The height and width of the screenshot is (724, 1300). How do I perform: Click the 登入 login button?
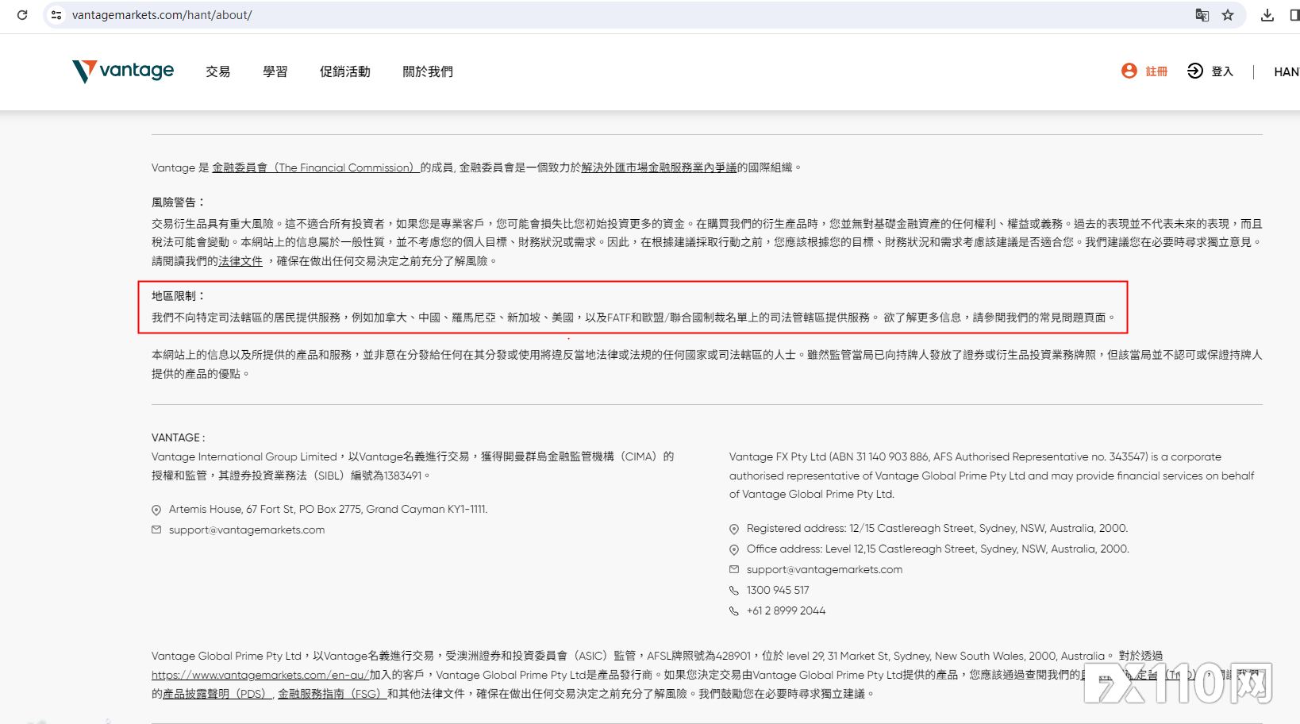(x=1222, y=71)
